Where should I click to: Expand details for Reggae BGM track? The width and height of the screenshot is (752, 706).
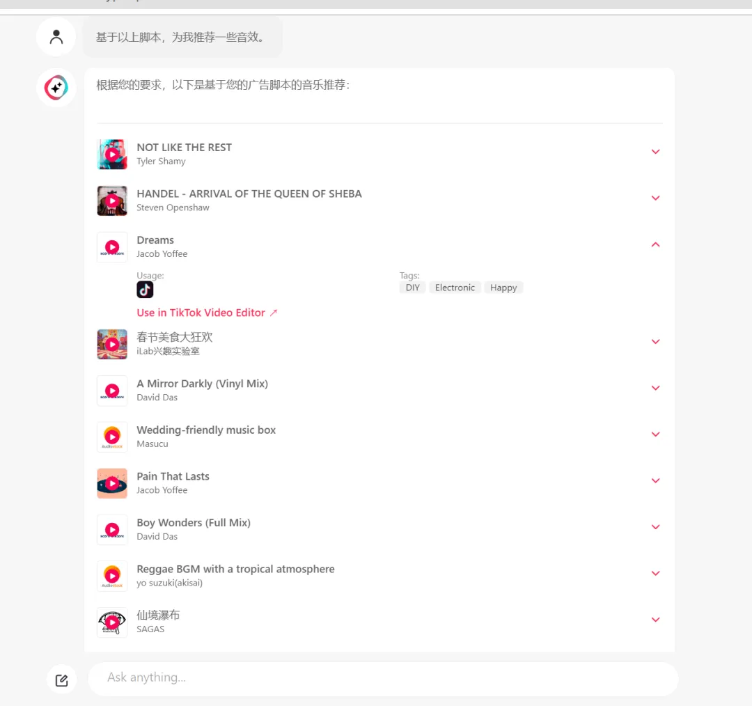pos(656,574)
